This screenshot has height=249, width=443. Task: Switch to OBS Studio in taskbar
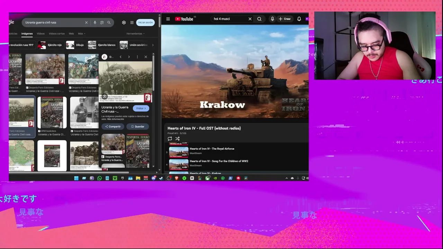click(169, 178)
